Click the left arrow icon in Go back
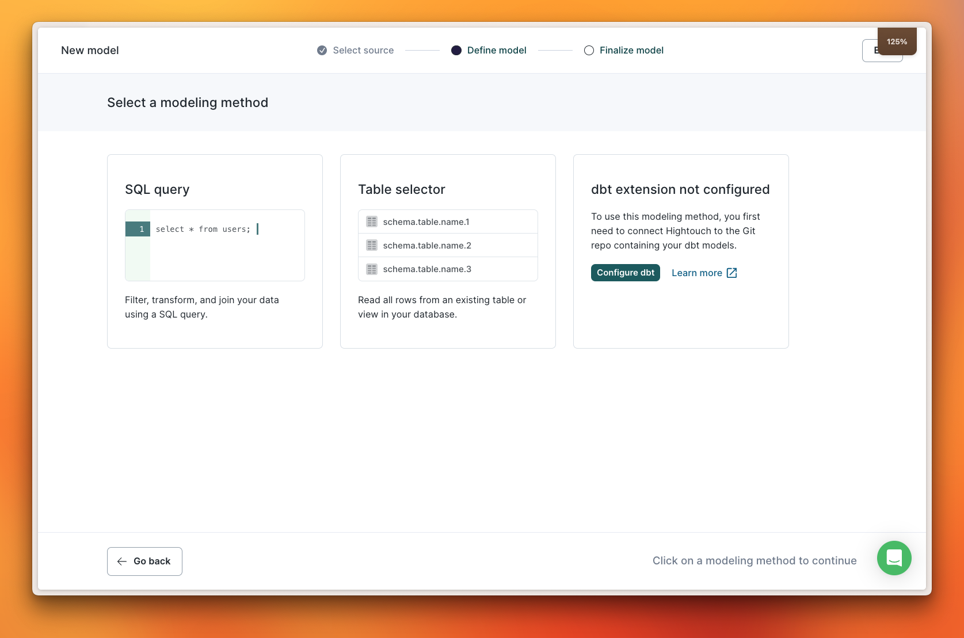This screenshot has height=638, width=964. (122, 561)
